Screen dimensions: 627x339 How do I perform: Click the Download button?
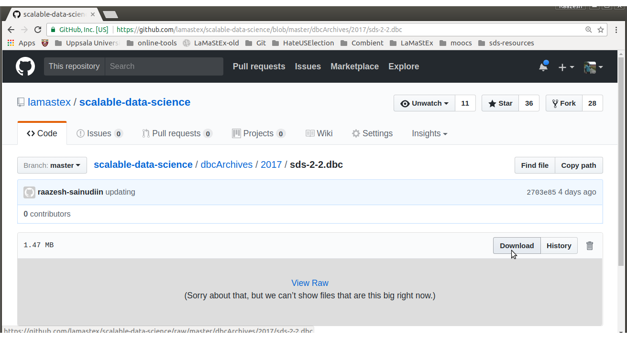[x=517, y=246]
